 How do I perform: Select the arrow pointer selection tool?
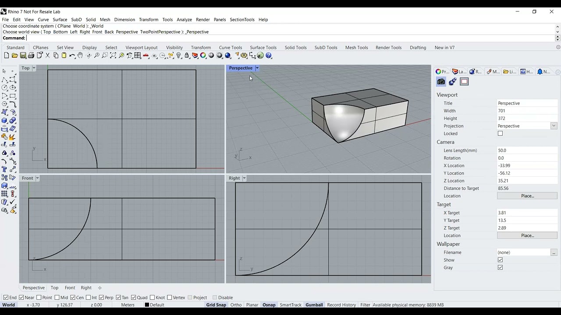[4, 71]
